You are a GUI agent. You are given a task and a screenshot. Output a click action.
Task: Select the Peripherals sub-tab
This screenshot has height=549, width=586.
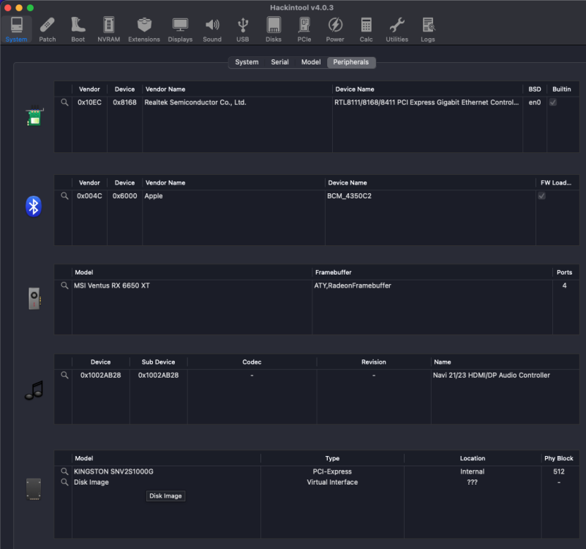click(x=351, y=62)
